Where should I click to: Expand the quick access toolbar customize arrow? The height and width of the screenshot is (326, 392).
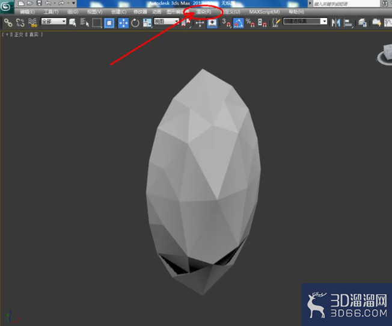pyautogui.click(x=73, y=3)
